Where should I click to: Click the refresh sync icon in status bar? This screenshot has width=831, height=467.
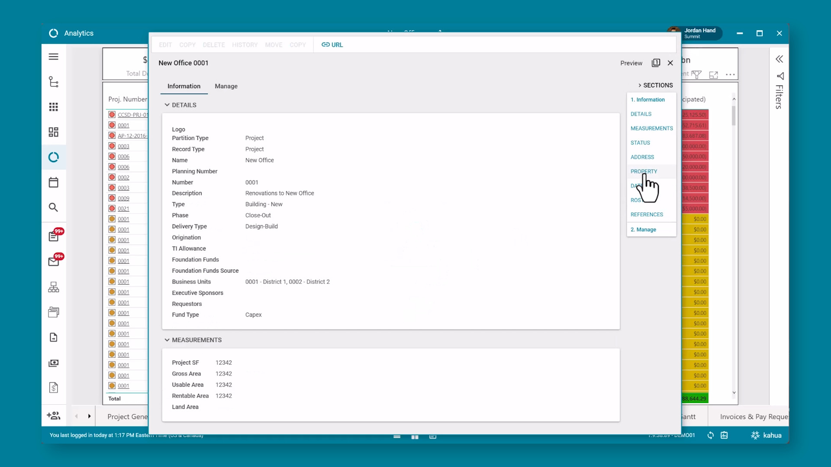(x=710, y=435)
